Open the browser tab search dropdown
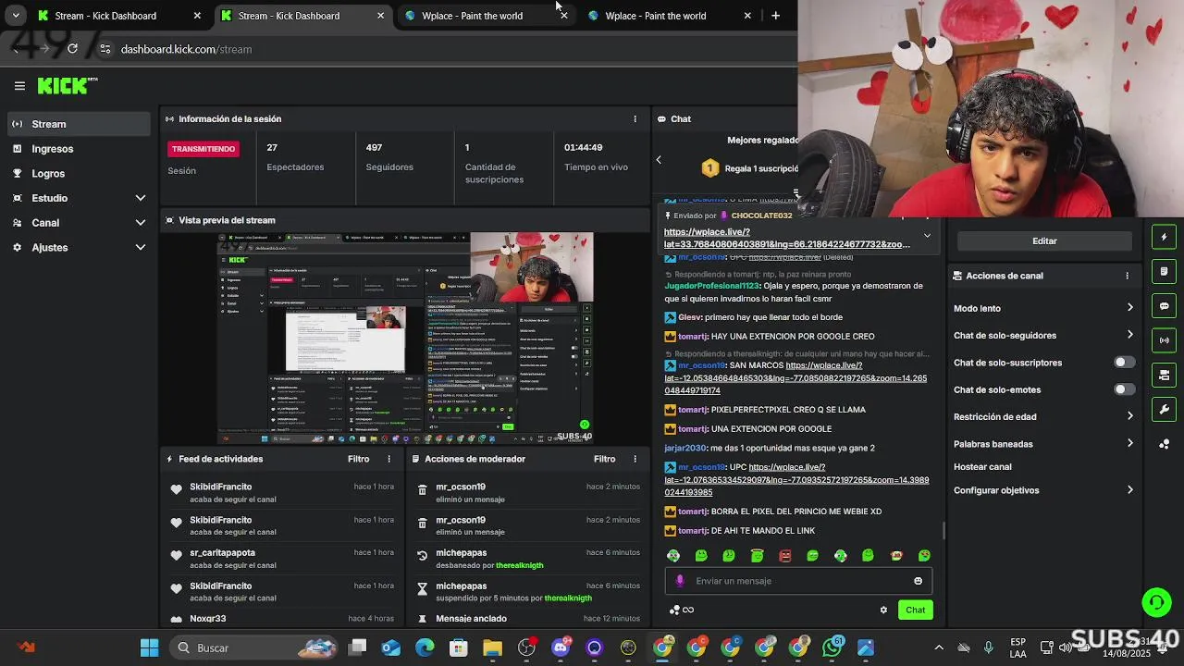Screen dimensions: 1184x666 [15, 16]
